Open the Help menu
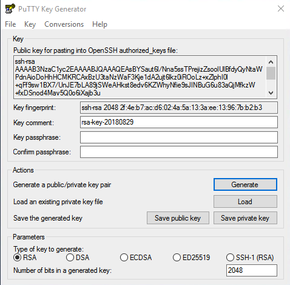Viewport: 290px width, 285px height. pos(99,24)
